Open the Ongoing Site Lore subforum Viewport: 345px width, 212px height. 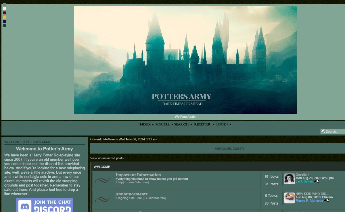[x=129, y=198]
